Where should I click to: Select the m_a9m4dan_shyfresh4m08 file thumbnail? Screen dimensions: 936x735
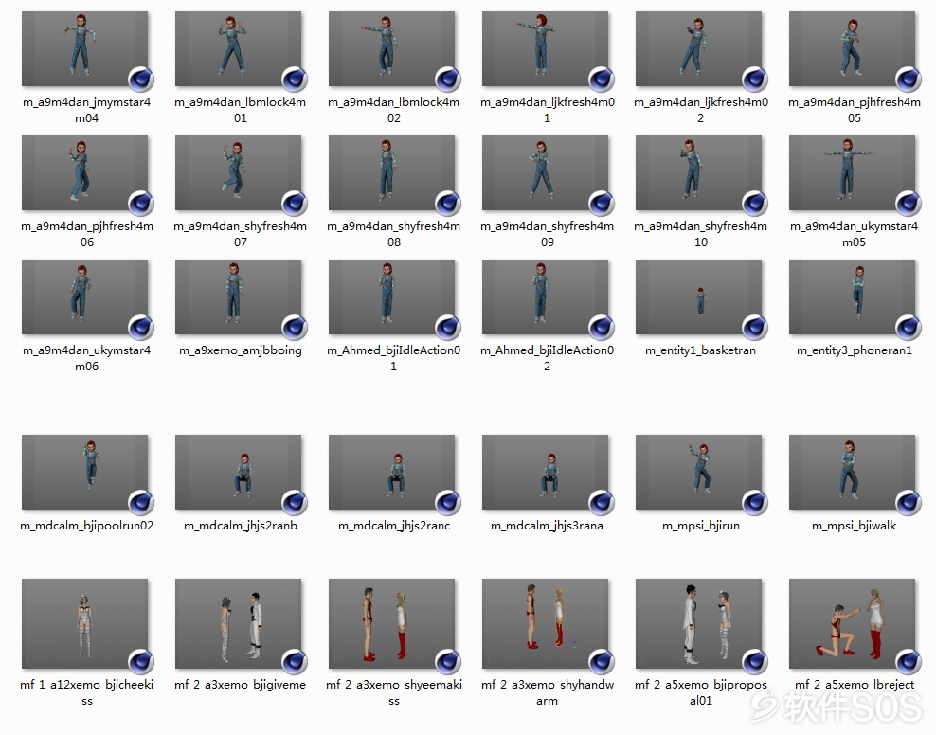click(x=391, y=172)
